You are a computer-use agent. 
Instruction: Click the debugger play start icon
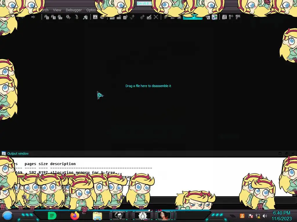coord(166,17)
